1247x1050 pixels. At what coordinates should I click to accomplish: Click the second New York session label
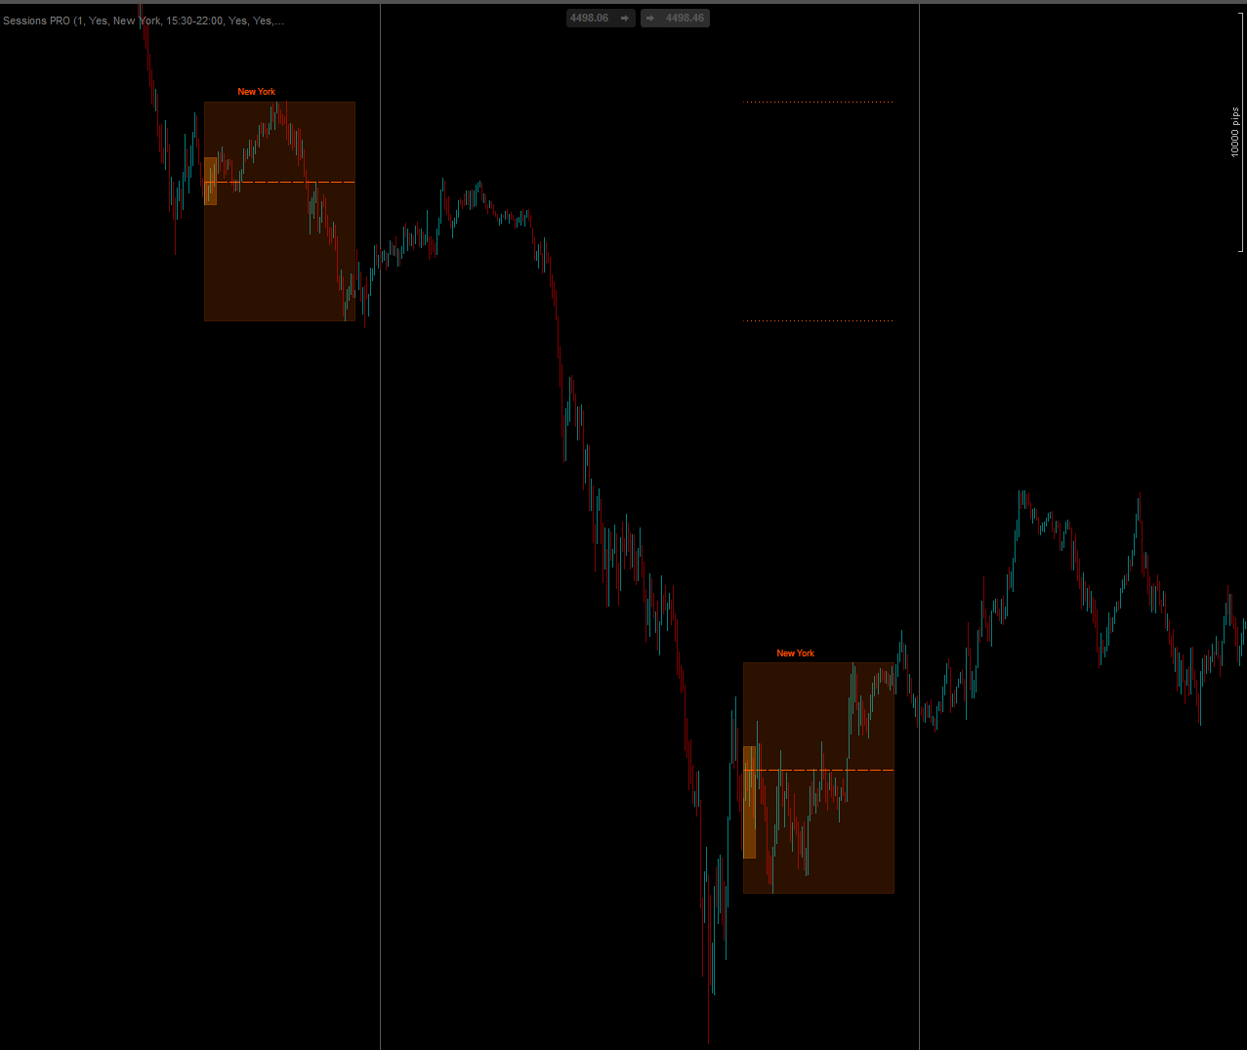[x=795, y=653]
